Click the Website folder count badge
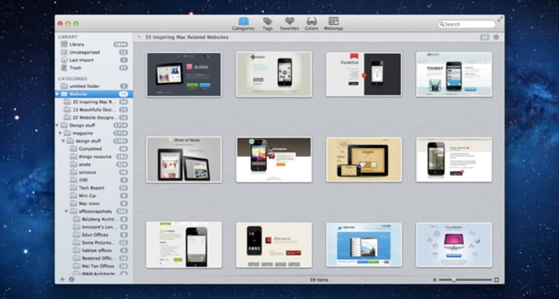Viewport: 559px width, 299px height. (x=124, y=94)
